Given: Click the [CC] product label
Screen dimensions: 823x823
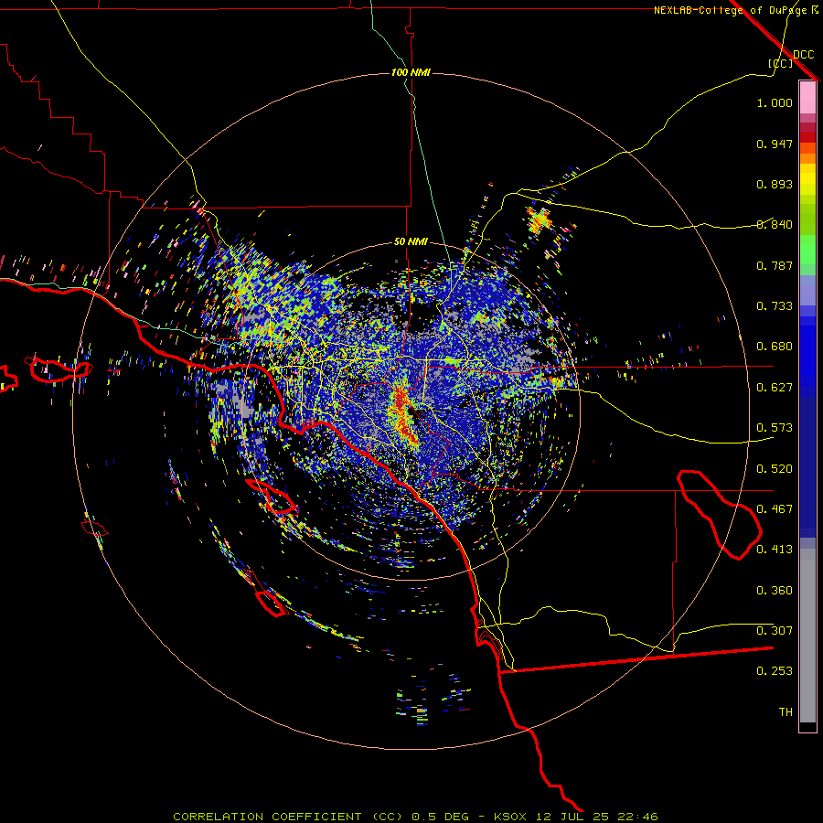Looking at the screenshot, I should point(781,63).
